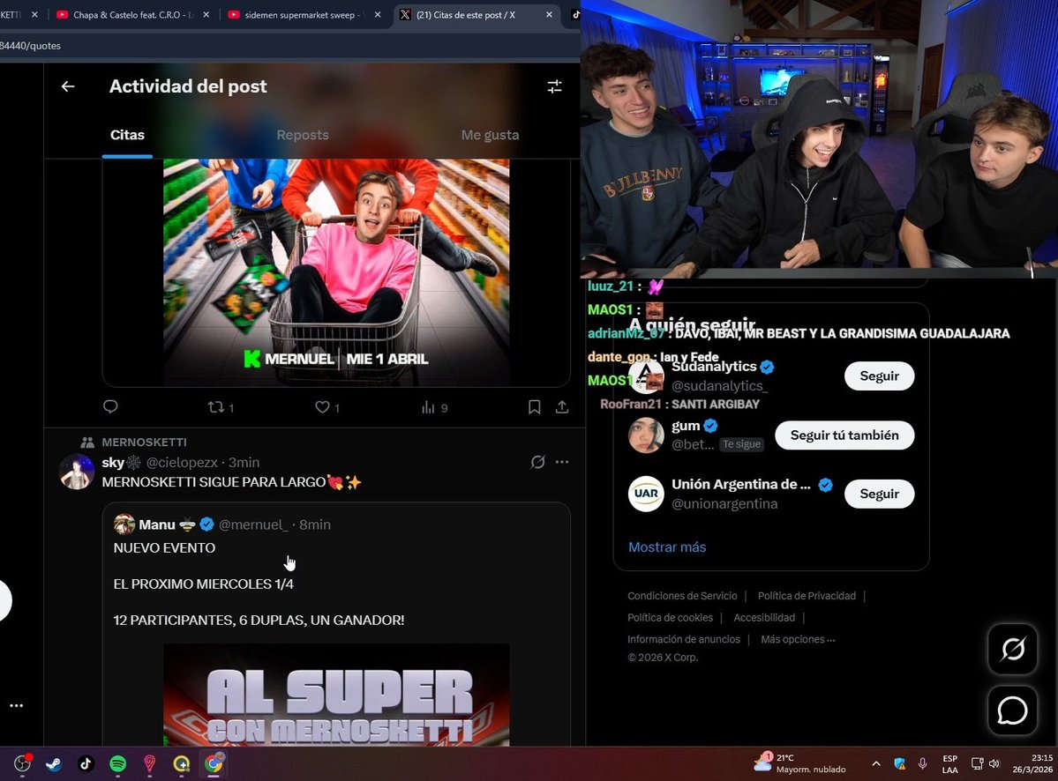1058x781 pixels.
Task: Click the Grok icon on sky's tweet
Action: 538,462
